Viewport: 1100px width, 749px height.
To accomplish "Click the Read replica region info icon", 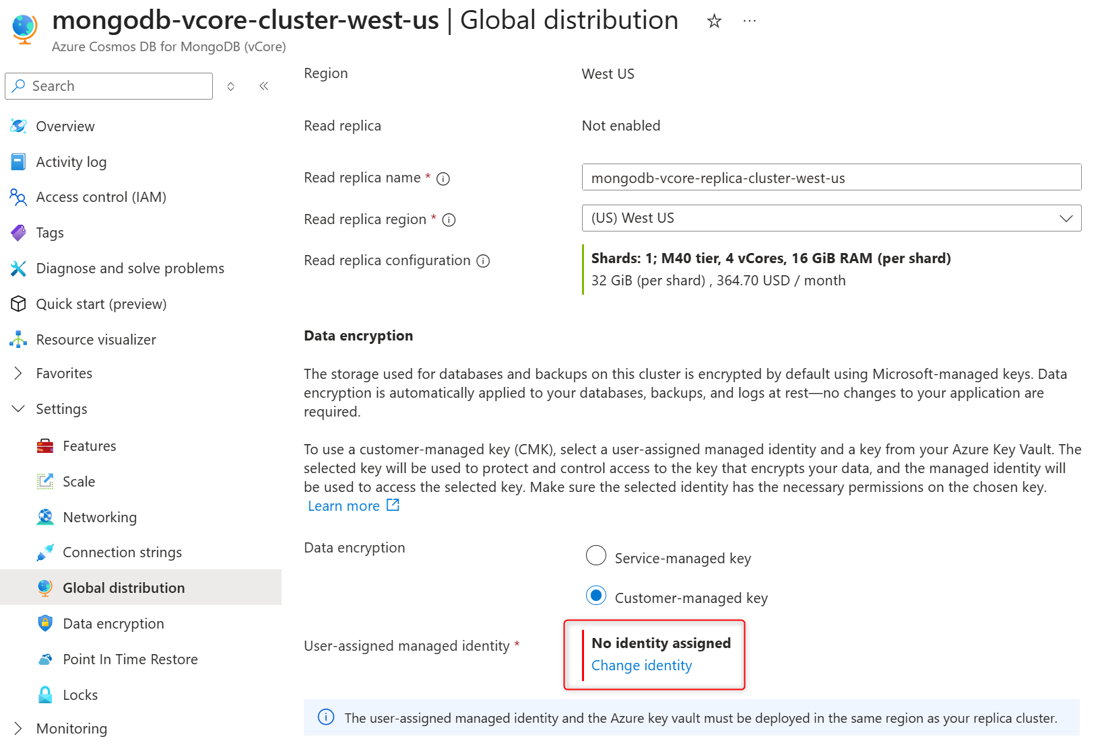I will (449, 220).
